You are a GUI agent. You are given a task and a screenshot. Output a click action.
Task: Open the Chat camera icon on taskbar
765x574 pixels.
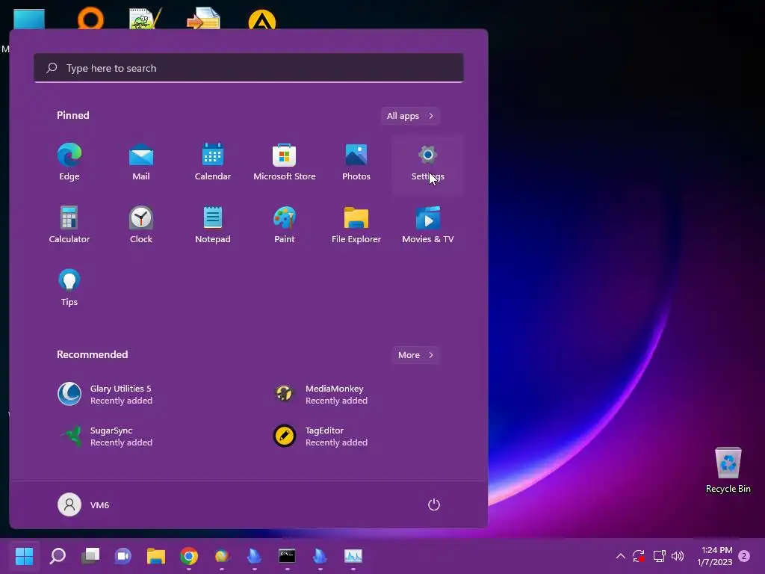pyautogui.click(x=123, y=556)
